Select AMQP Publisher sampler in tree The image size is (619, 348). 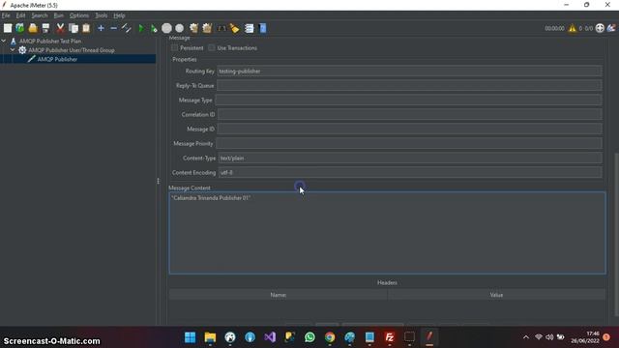coord(57,59)
